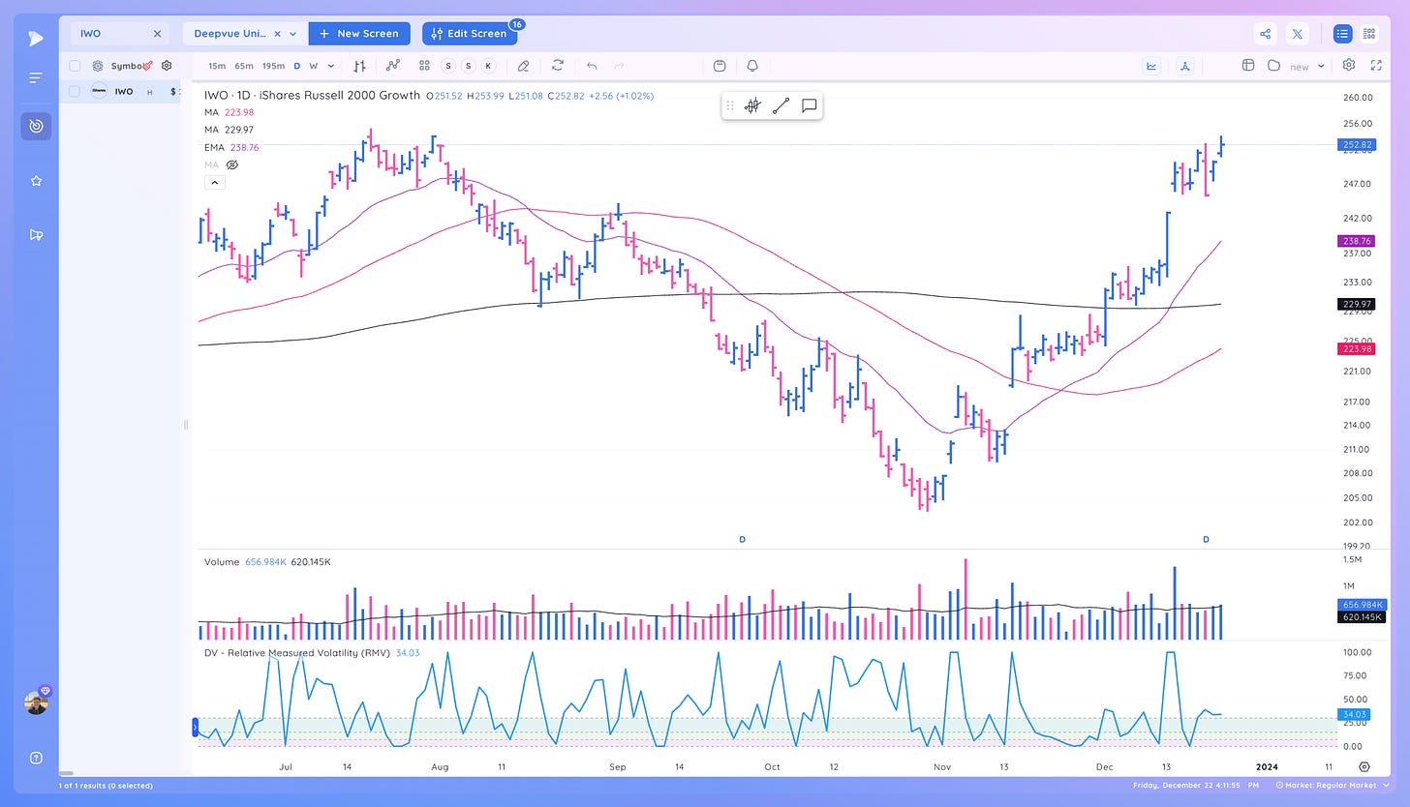This screenshot has width=1410, height=807.
Task: Check the IWO row checkbox
Action: tap(75, 91)
